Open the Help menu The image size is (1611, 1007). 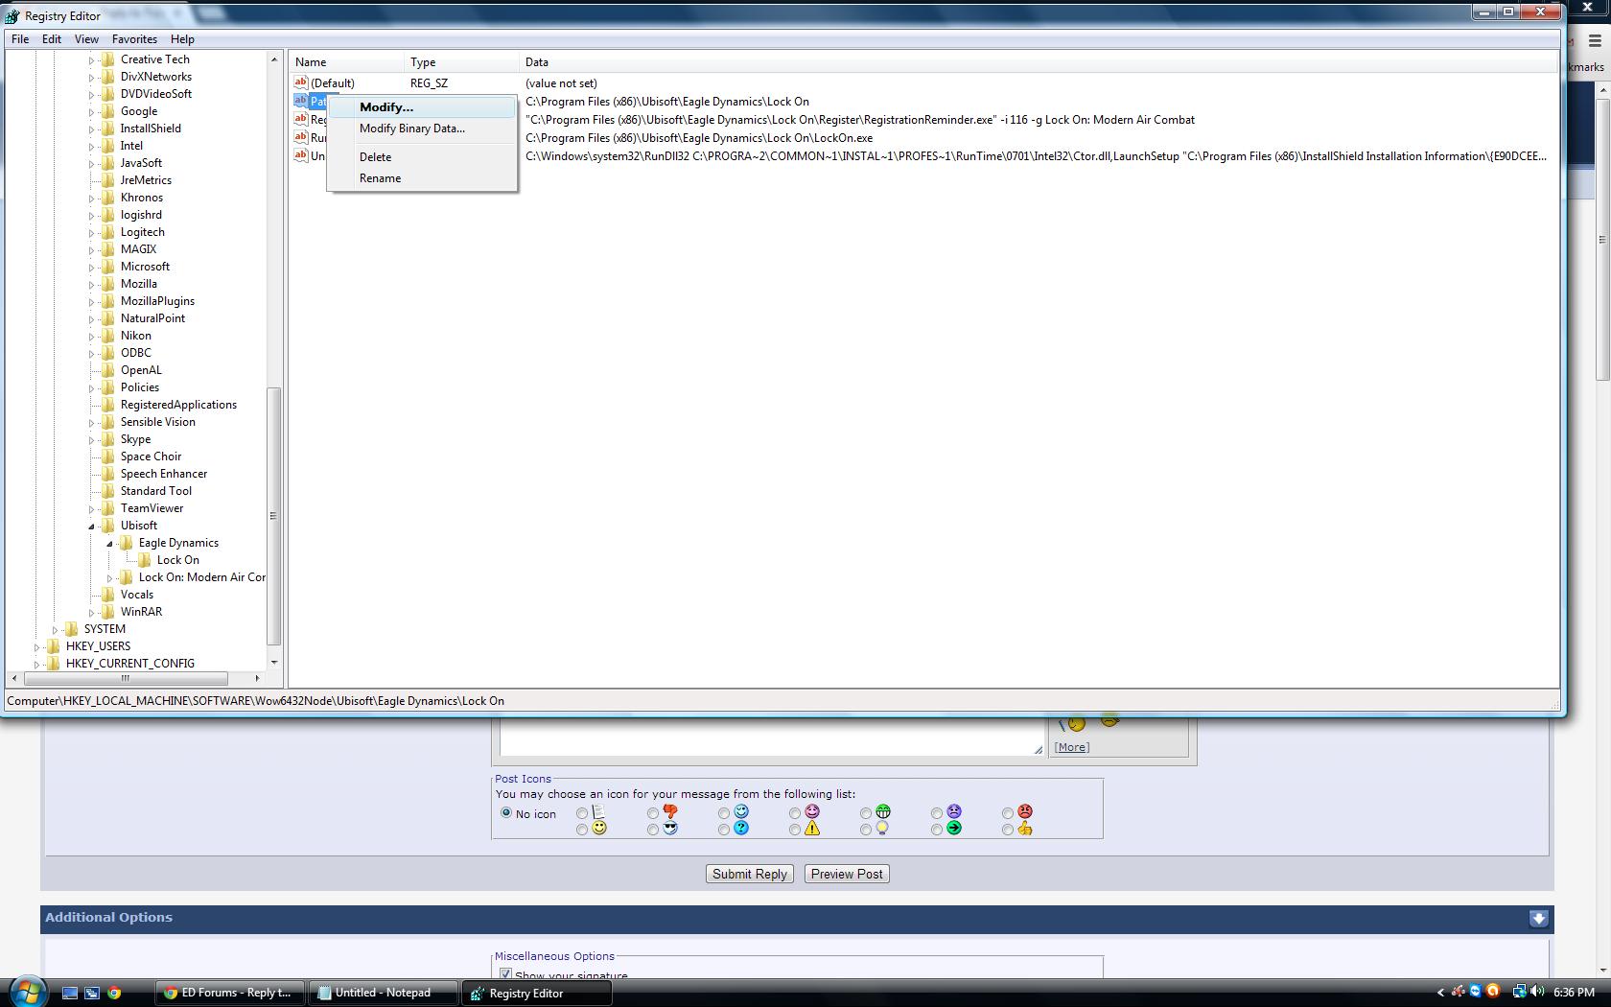182,39
